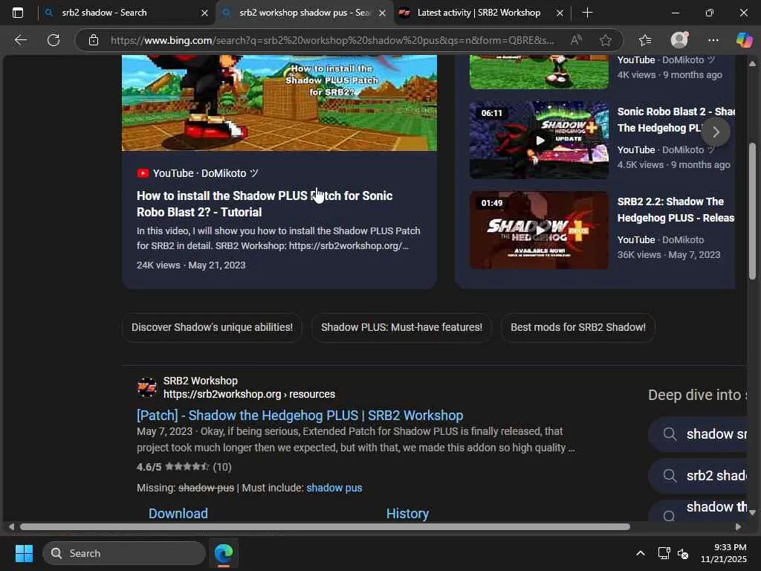Image resolution: width=761 pixels, height=571 pixels.
Task: Click the address bar URL field
Action: (x=332, y=40)
